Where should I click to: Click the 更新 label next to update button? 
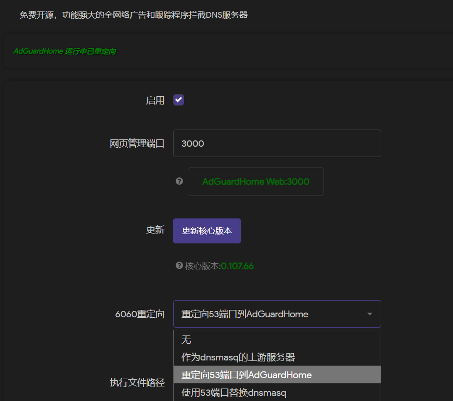[x=155, y=230]
